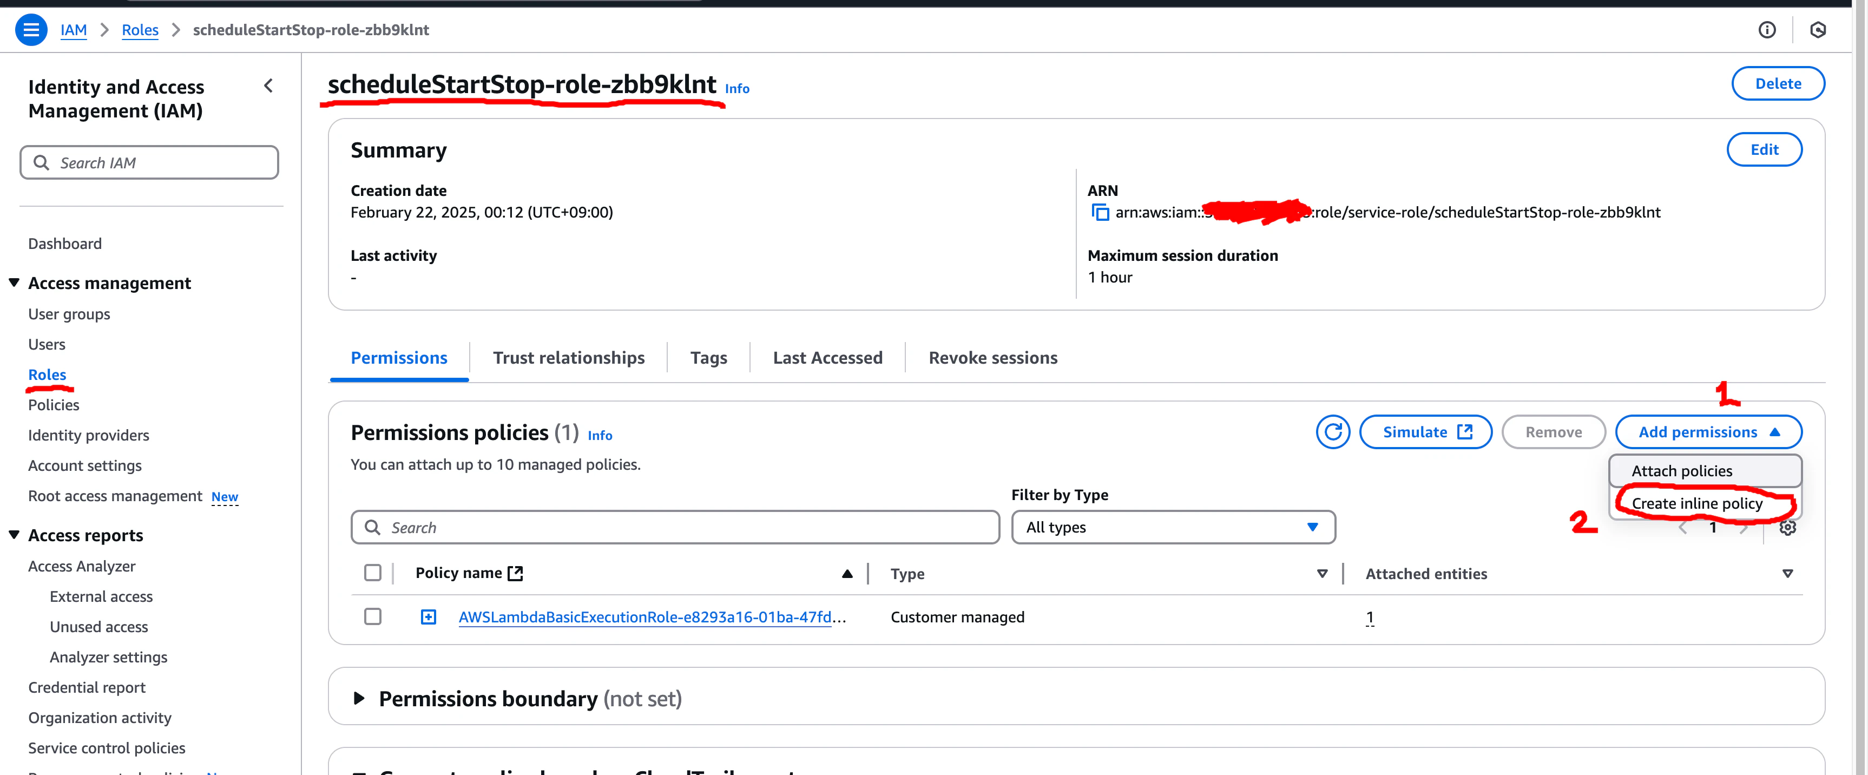1868x775 pixels.
Task: Click the Attached entities column sort arrow
Action: (1787, 574)
